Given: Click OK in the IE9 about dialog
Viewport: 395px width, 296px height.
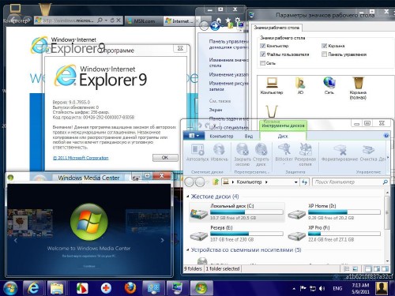Looking at the screenshot, I should [x=165, y=158].
